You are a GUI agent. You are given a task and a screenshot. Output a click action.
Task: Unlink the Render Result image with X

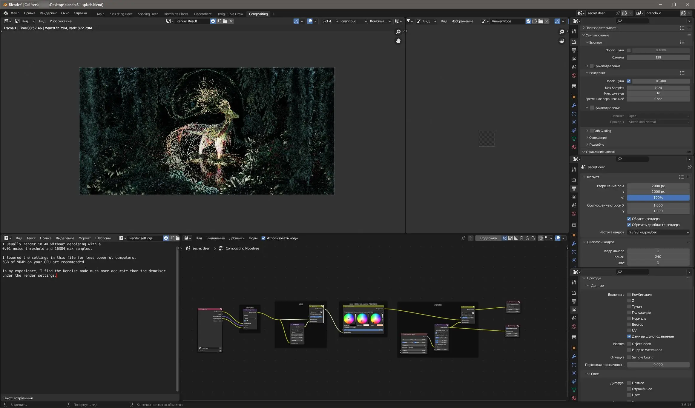pyautogui.click(x=231, y=21)
